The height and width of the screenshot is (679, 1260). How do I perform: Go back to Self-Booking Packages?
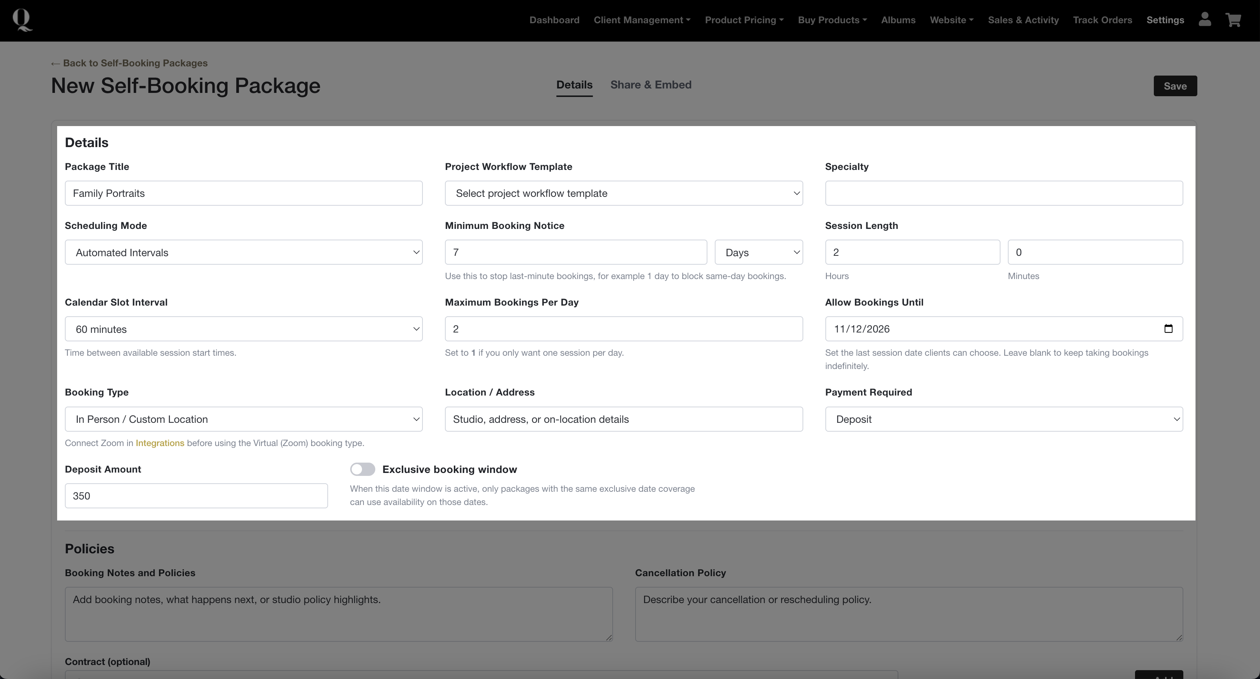tap(130, 63)
